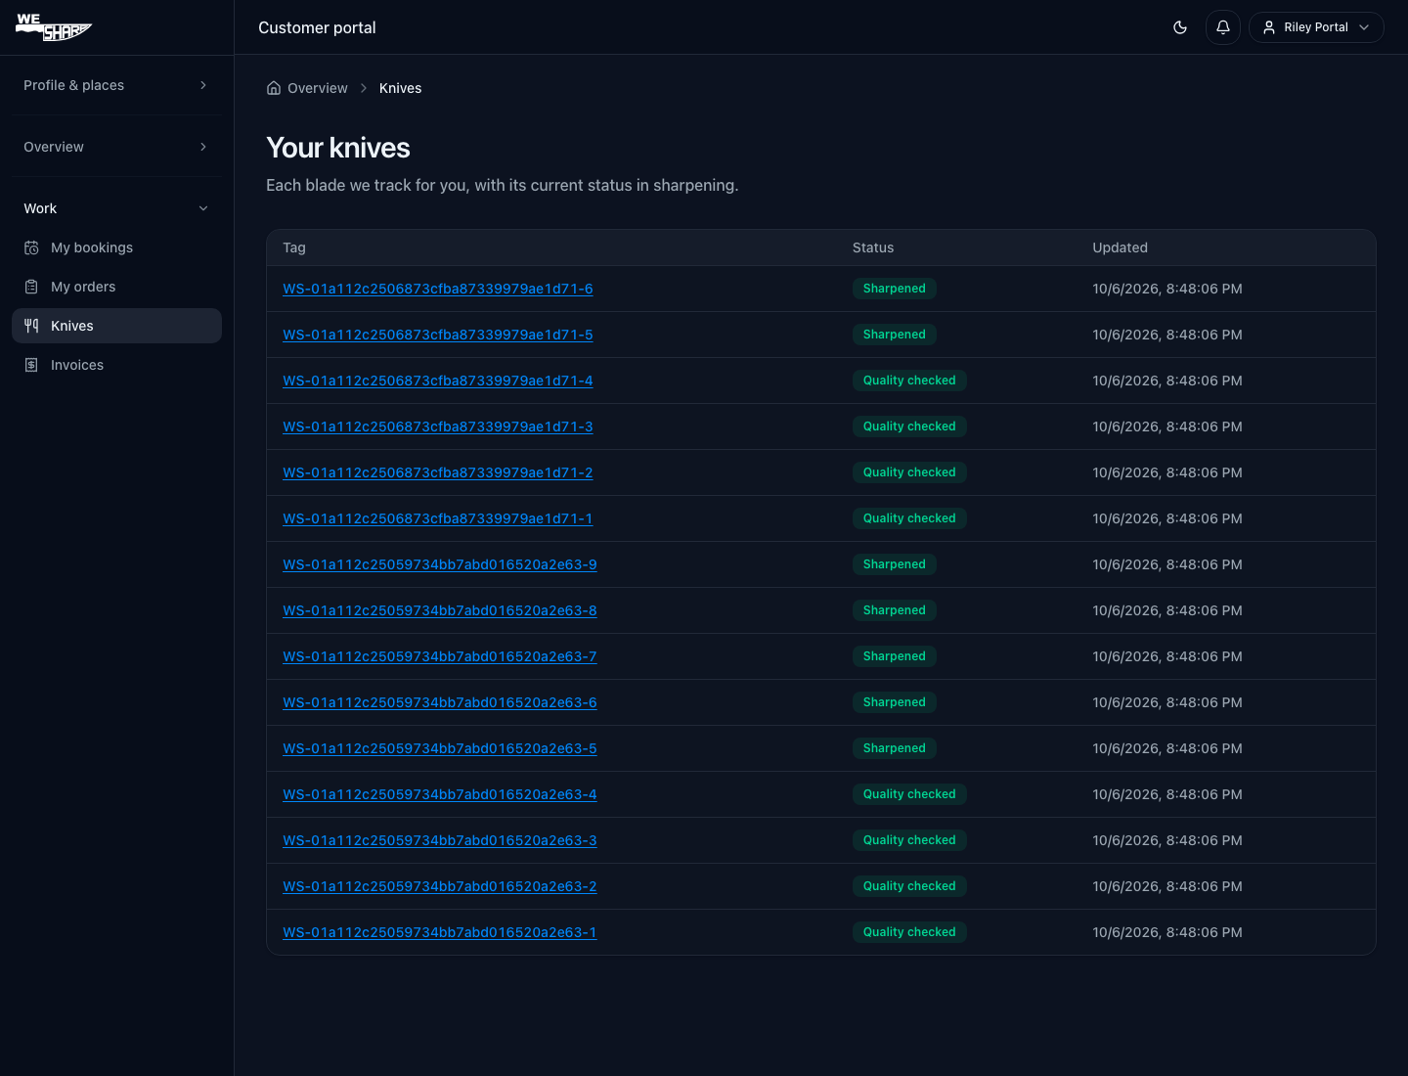Click the Overview breadcrumb link
The width and height of the screenshot is (1408, 1076).
[318, 88]
